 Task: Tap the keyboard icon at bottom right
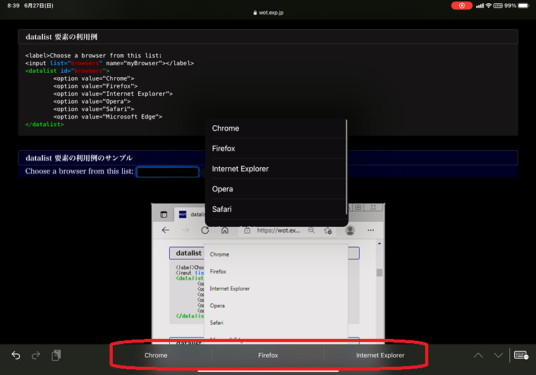coord(521,355)
